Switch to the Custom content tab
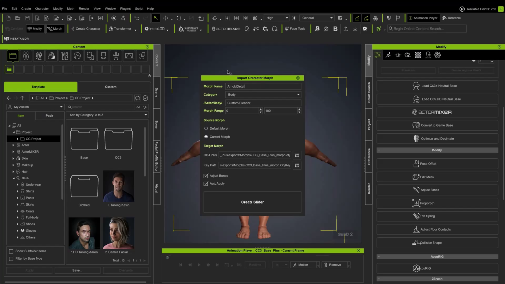Image resolution: width=505 pixels, height=284 pixels. point(111,87)
